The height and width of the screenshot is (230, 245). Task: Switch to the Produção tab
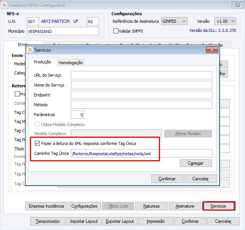tap(42, 62)
